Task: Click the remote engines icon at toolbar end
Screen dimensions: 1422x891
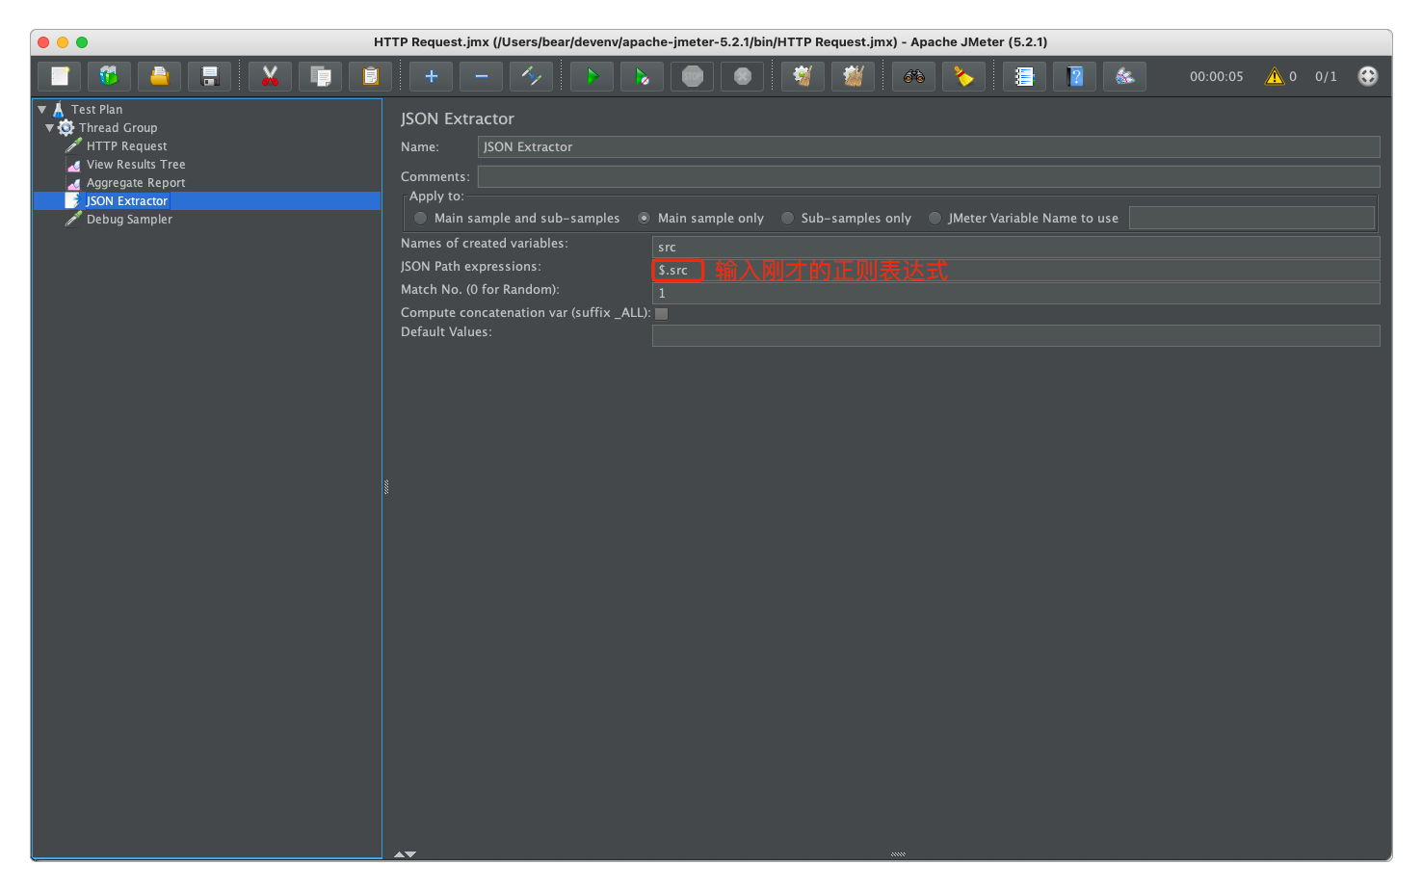Action: point(1368,76)
